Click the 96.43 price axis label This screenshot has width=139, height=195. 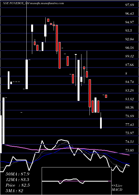tap(130, 13)
